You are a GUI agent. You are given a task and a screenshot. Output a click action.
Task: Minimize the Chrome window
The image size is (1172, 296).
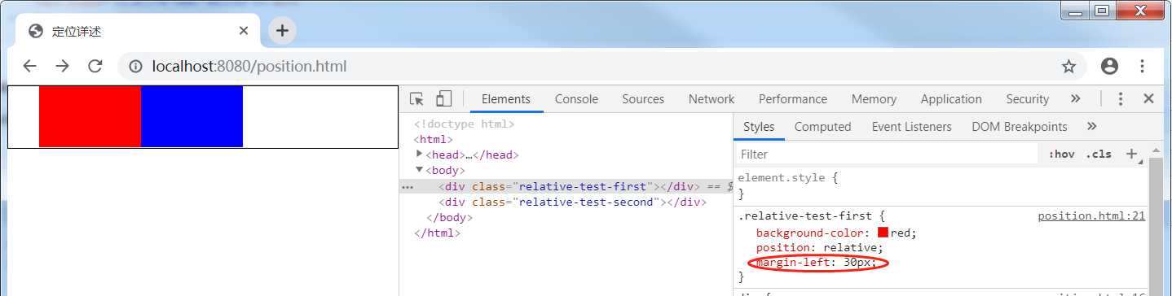coord(1076,11)
